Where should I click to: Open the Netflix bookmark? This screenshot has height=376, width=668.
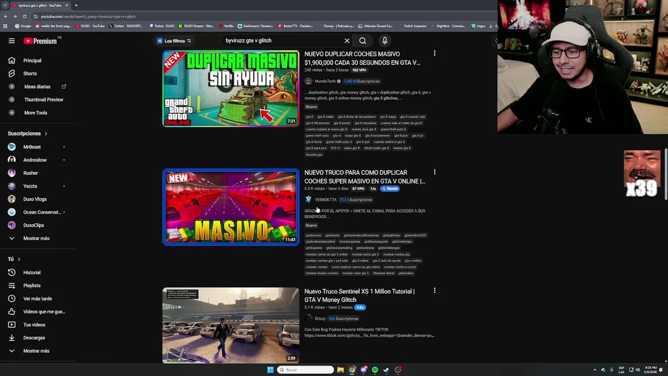[226, 26]
